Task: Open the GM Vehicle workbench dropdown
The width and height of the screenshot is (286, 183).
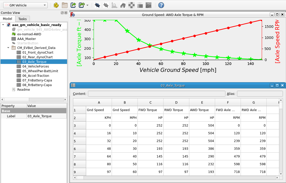Action: pyautogui.click(x=25, y=5)
